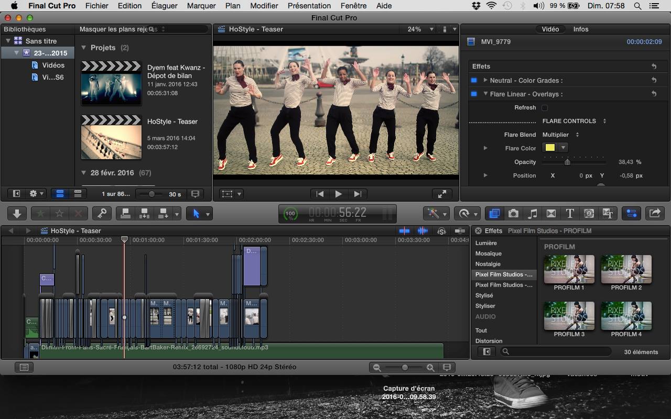Switch browser to list view

(x=78, y=194)
